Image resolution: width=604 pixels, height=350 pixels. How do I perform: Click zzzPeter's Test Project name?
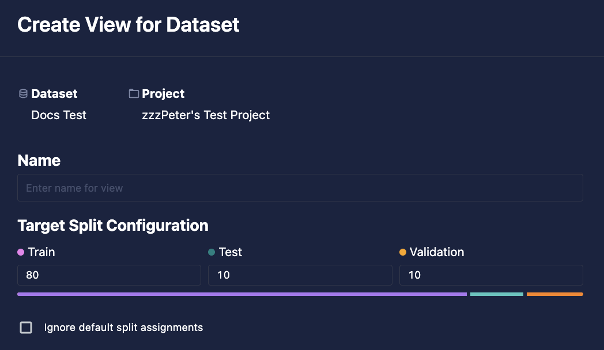pyautogui.click(x=206, y=115)
